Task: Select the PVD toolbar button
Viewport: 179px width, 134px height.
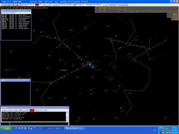Action: coord(15,5)
